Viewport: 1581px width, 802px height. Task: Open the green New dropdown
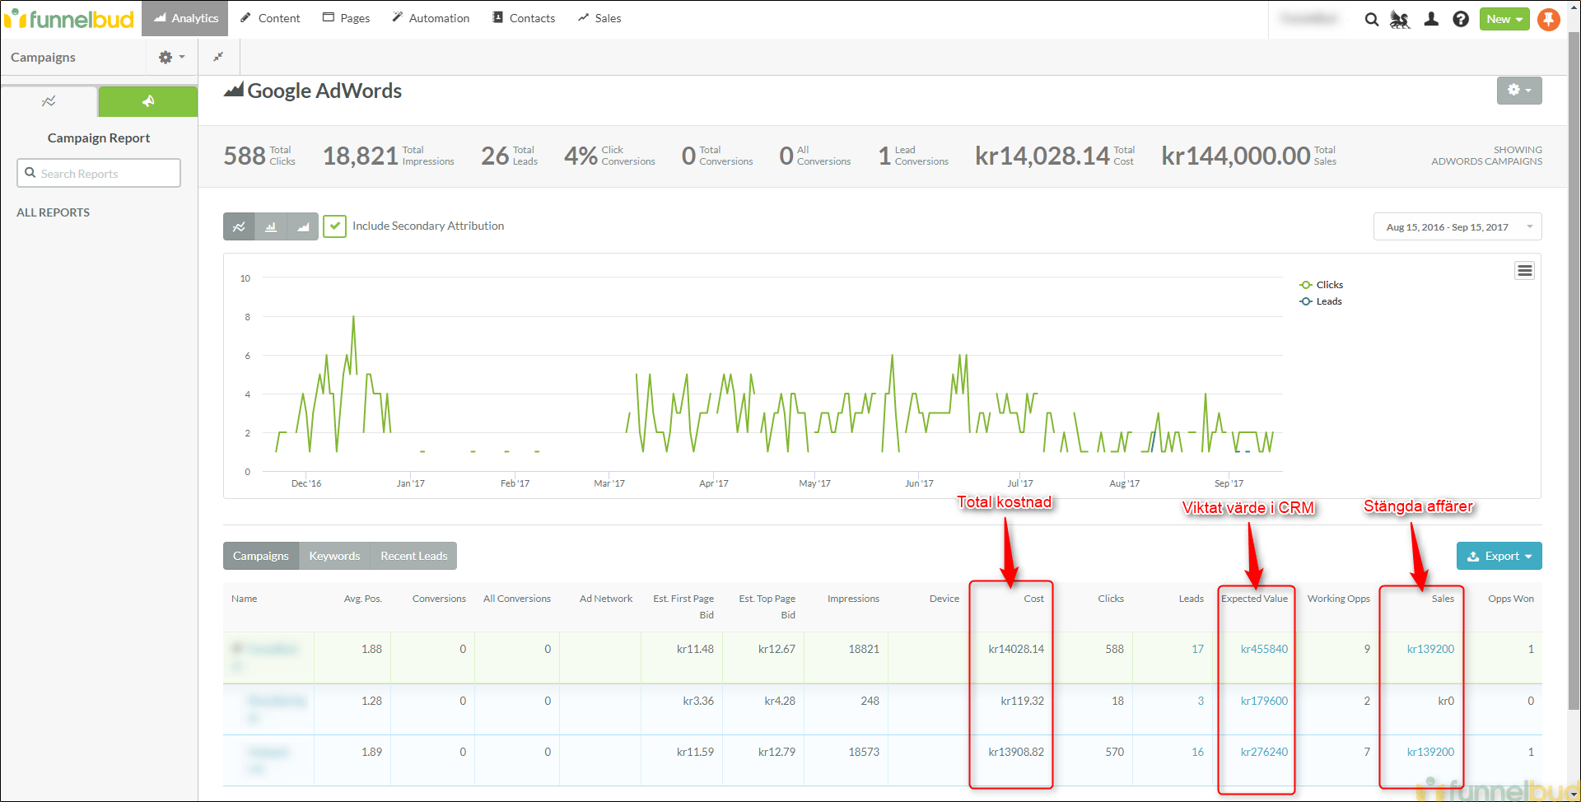tap(1504, 19)
